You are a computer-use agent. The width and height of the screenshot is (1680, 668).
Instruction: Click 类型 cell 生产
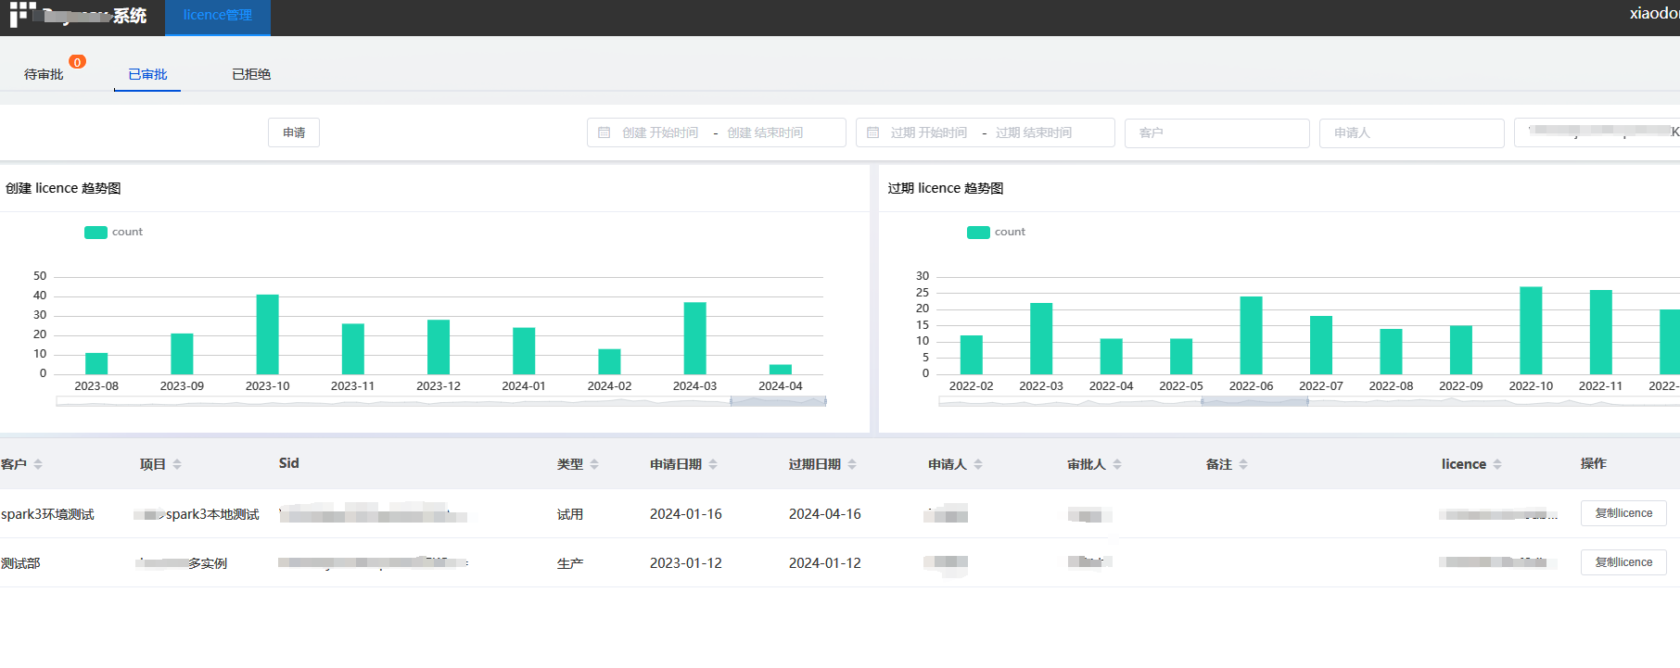pos(570,563)
